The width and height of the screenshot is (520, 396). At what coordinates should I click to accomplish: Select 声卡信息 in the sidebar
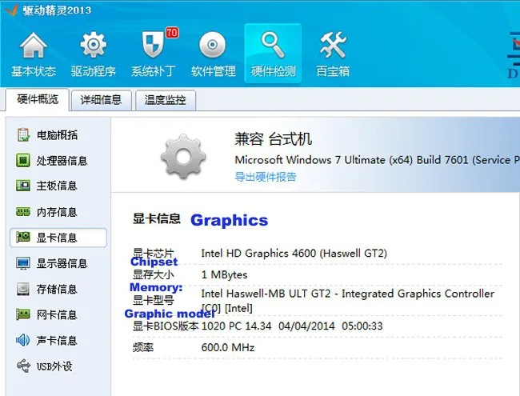58,341
